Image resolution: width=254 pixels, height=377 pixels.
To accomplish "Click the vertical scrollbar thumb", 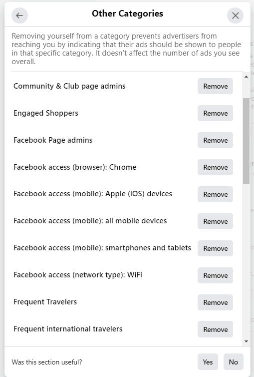I will [x=246, y=141].
